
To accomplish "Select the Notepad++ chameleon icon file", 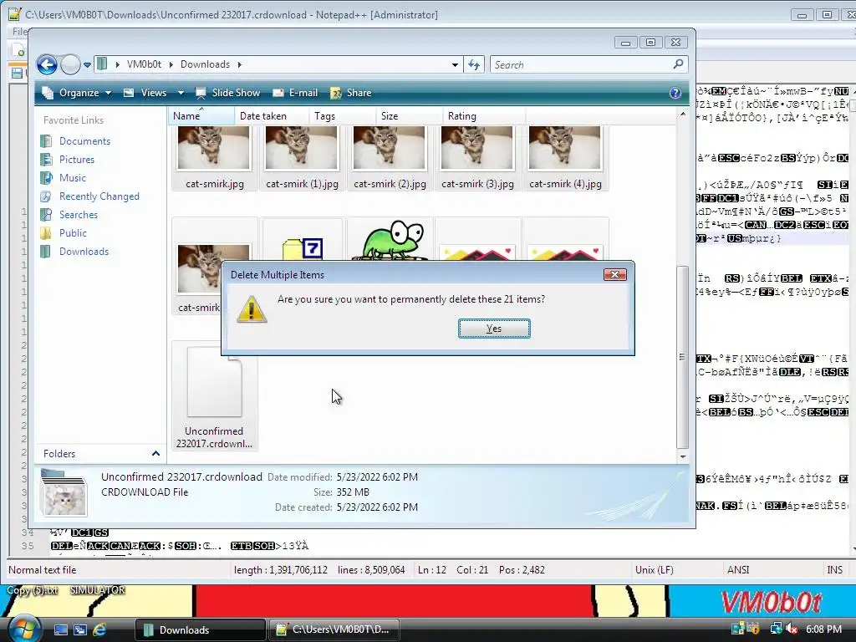I will coord(390,240).
